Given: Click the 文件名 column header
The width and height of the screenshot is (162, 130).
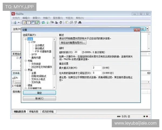Looking at the screenshot, I should 16,73.
